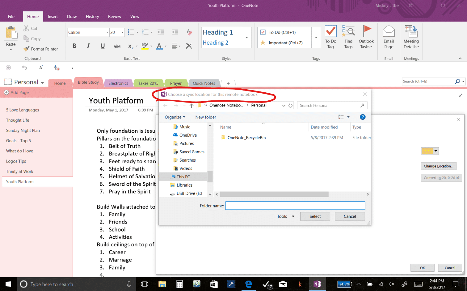The height and width of the screenshot is (291, 467).
Task: Delete selection with X icon
Action: [x=189, y=46]
